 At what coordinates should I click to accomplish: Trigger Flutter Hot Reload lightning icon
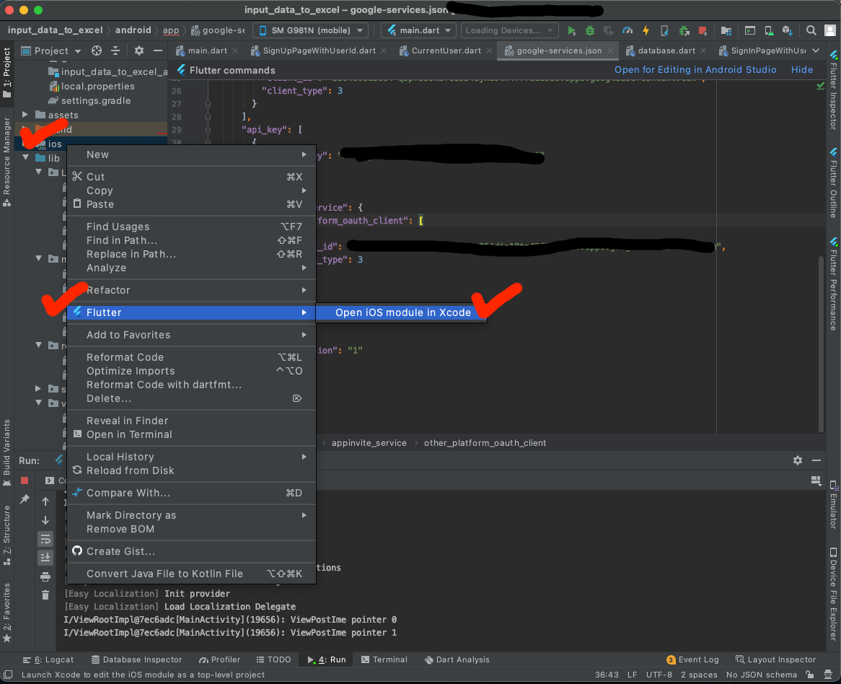tap(646, 30)
